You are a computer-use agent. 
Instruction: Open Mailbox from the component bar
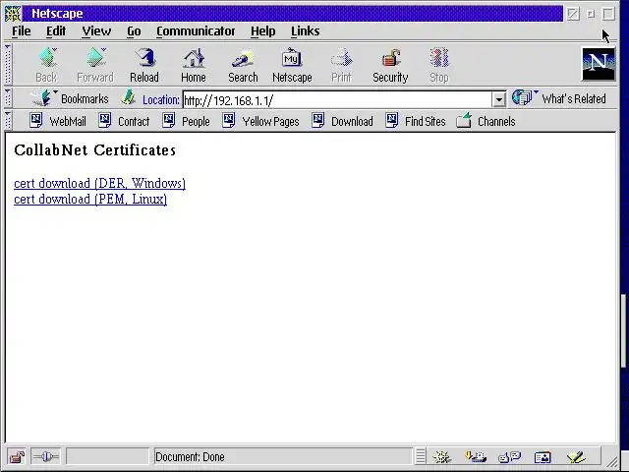click(x=476, y=456)
